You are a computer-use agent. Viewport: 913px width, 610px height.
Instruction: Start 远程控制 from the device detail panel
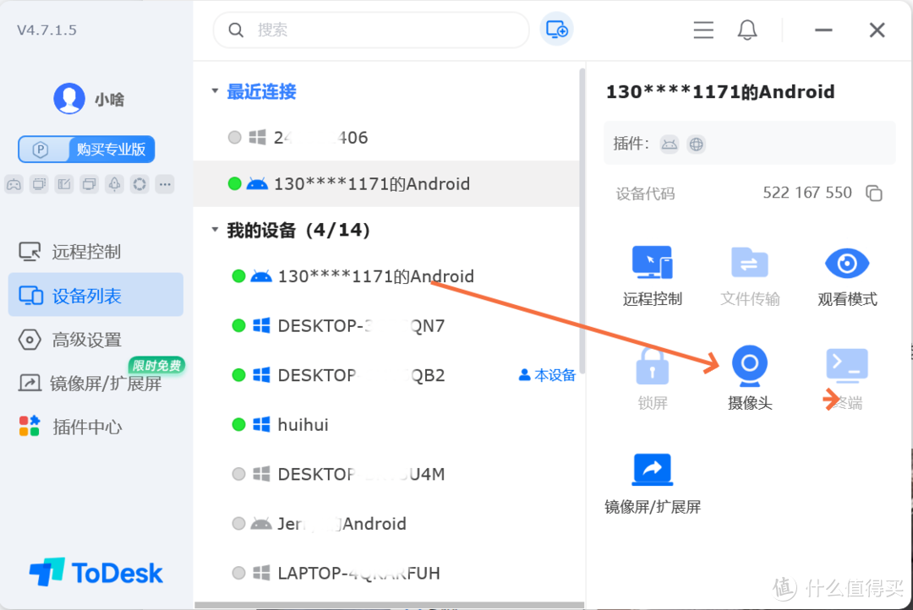[x=652, y=276]
